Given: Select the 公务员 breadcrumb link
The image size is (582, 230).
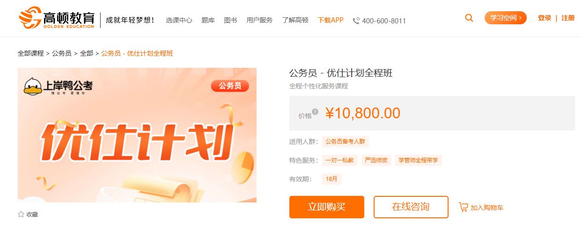Looking at the screenshot, I should (62, 53).
